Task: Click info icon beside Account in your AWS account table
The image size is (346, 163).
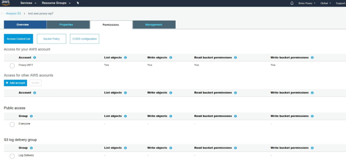Action: click(35, 58)
